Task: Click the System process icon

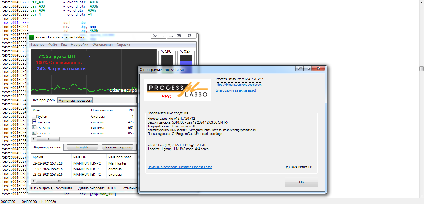Action: tap(34, 117)
